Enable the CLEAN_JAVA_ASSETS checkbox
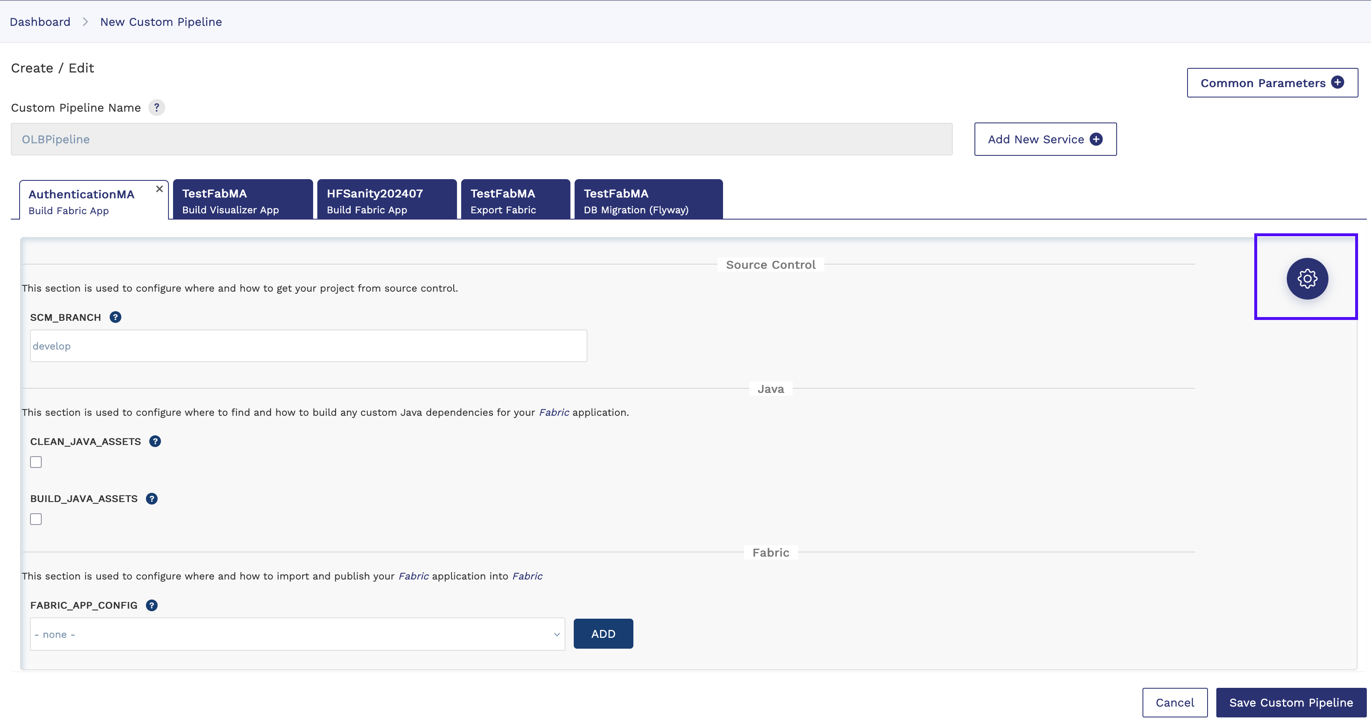This screenshot has height=727, width=1371. coord(36,462)
